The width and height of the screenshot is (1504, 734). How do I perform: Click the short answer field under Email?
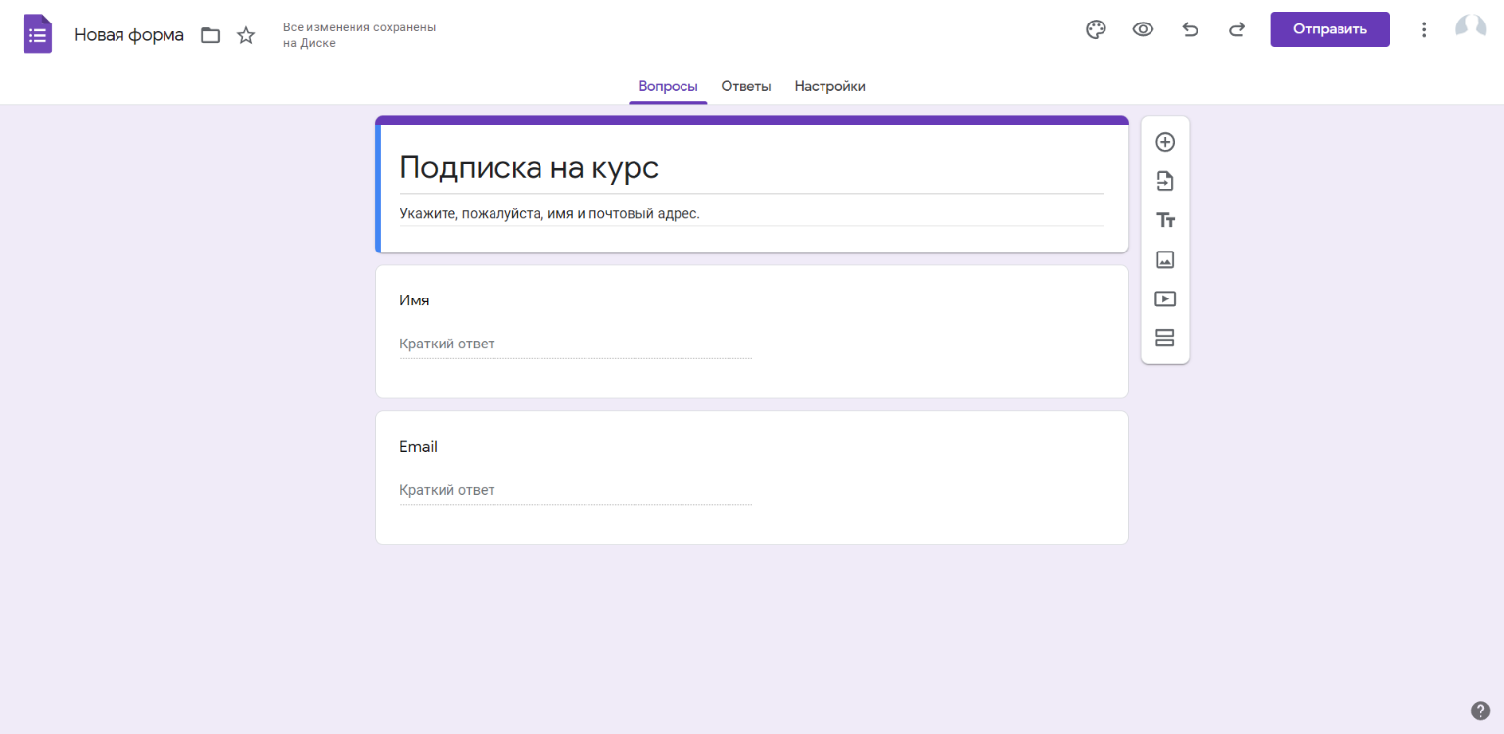point(576,490)
